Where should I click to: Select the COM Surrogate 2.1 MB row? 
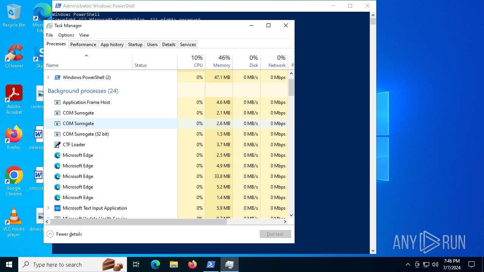166,113
